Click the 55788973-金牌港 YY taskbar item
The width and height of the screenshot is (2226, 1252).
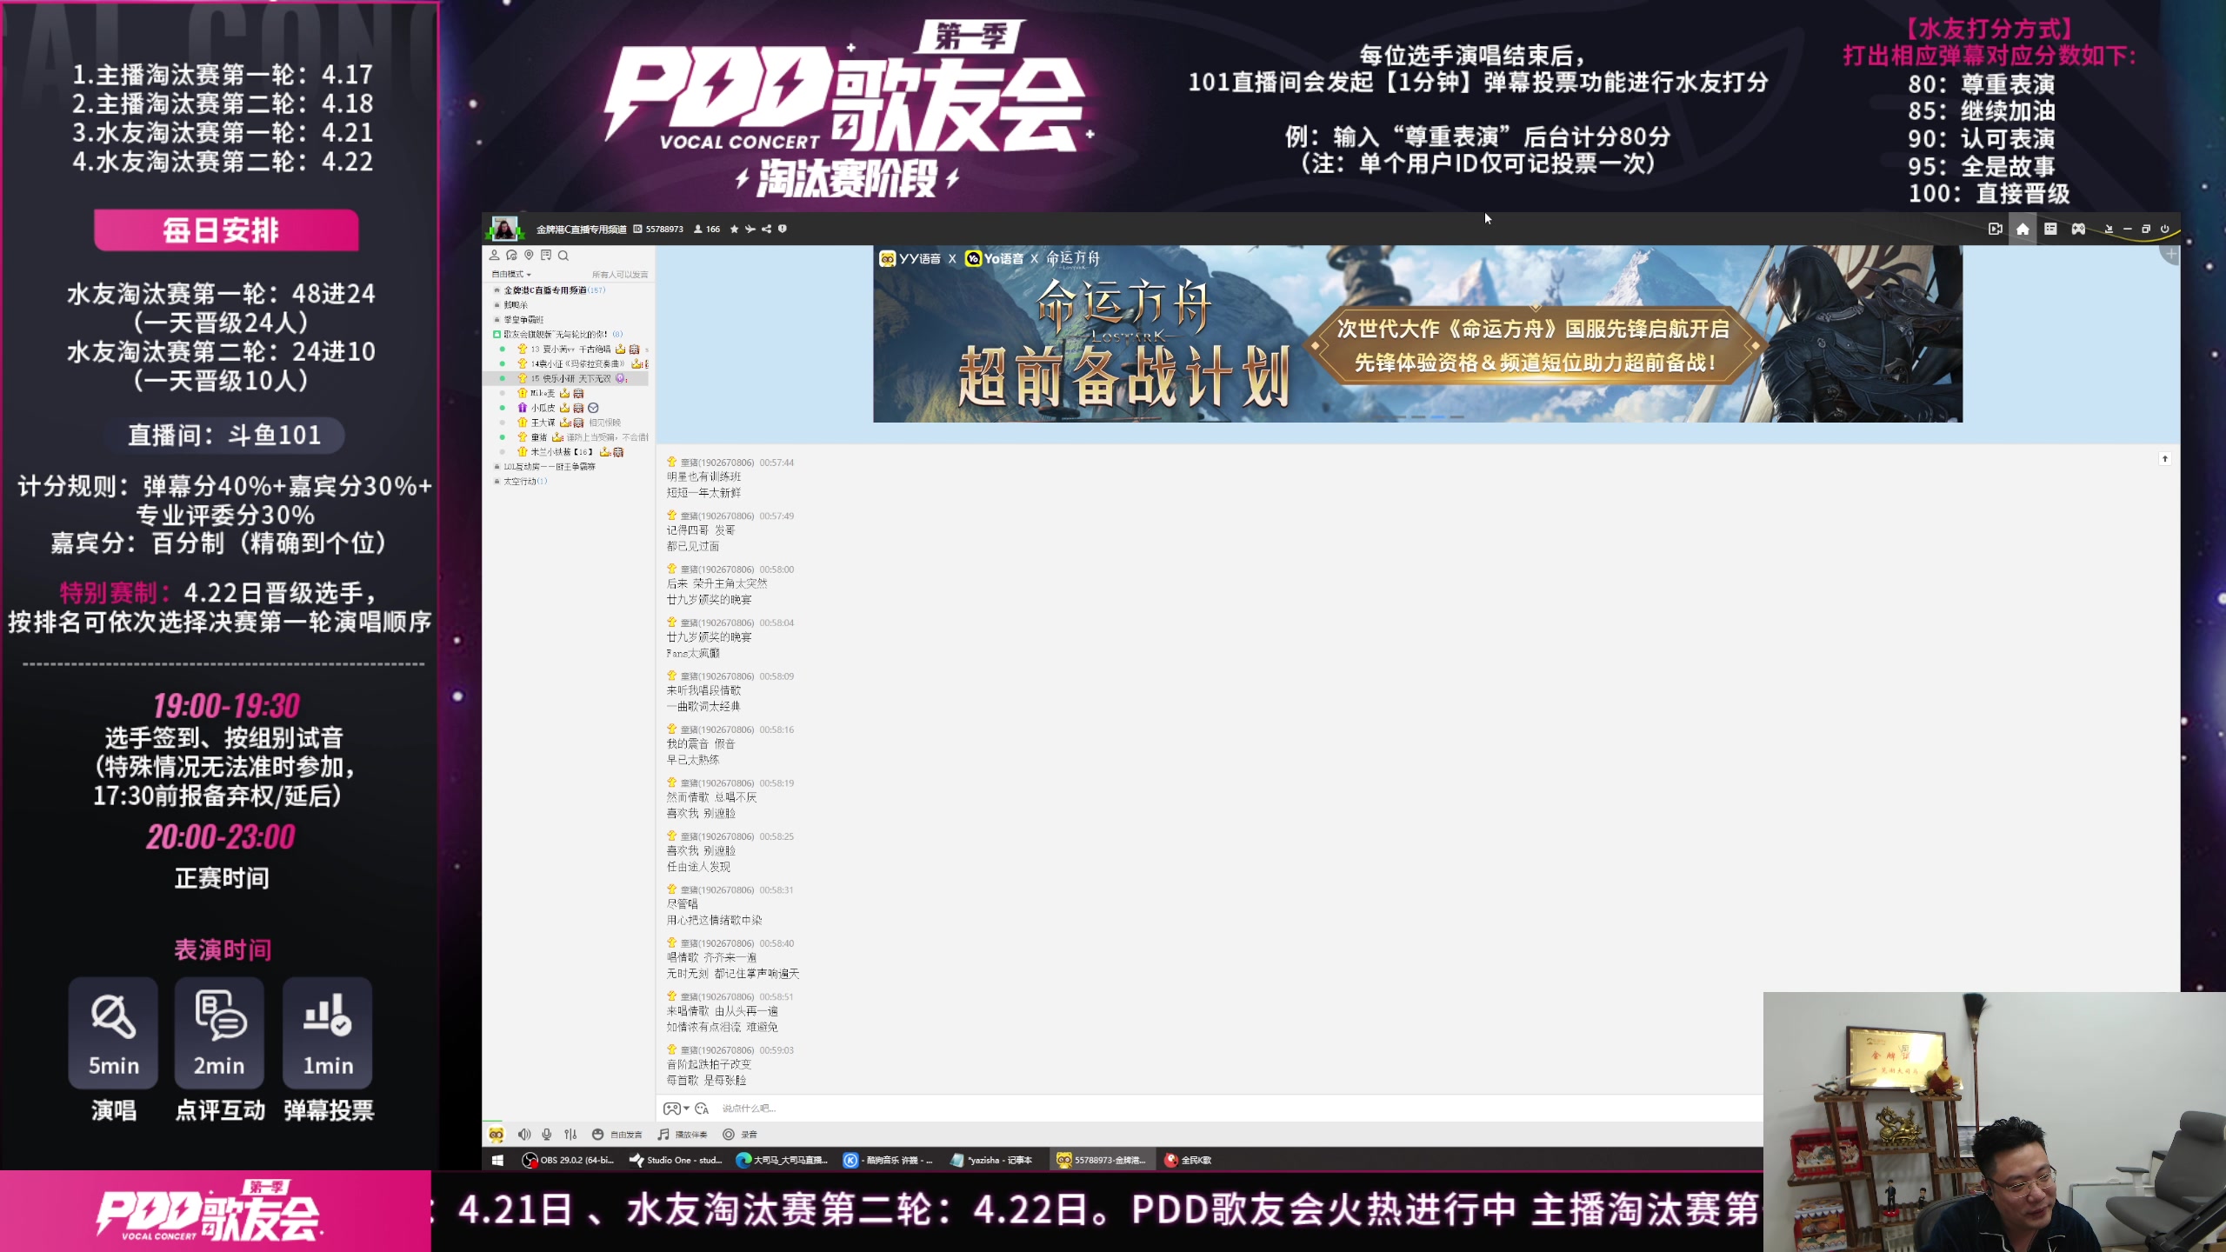click(1101, 1161)
